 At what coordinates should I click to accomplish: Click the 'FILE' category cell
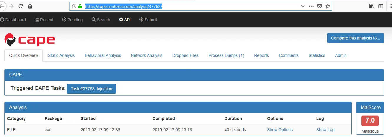coord(11,130)
